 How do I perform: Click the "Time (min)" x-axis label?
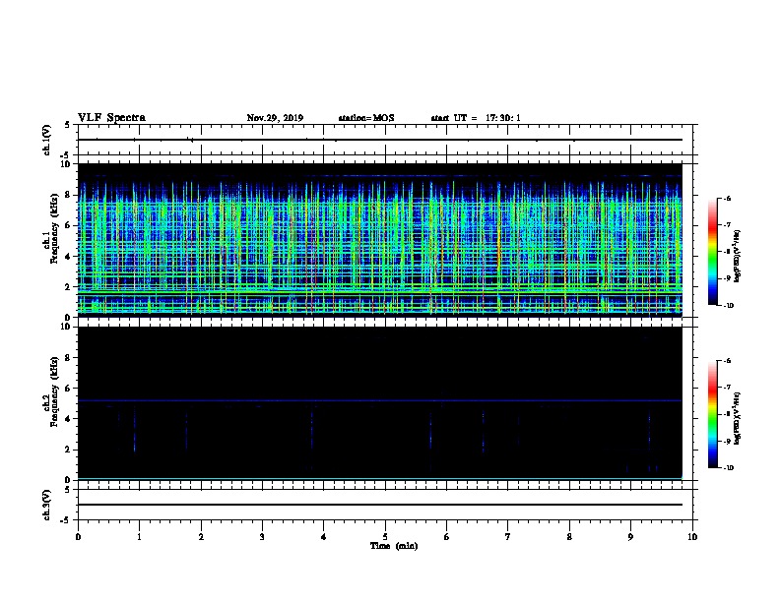(x=394, y=546)
